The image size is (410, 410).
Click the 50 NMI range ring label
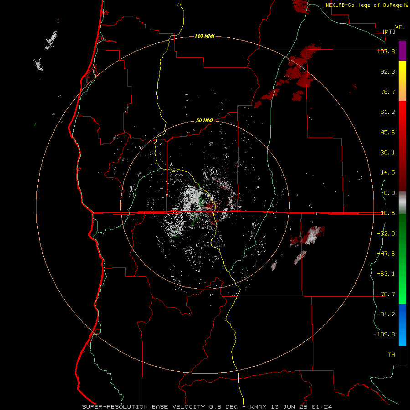pos(205,121)
